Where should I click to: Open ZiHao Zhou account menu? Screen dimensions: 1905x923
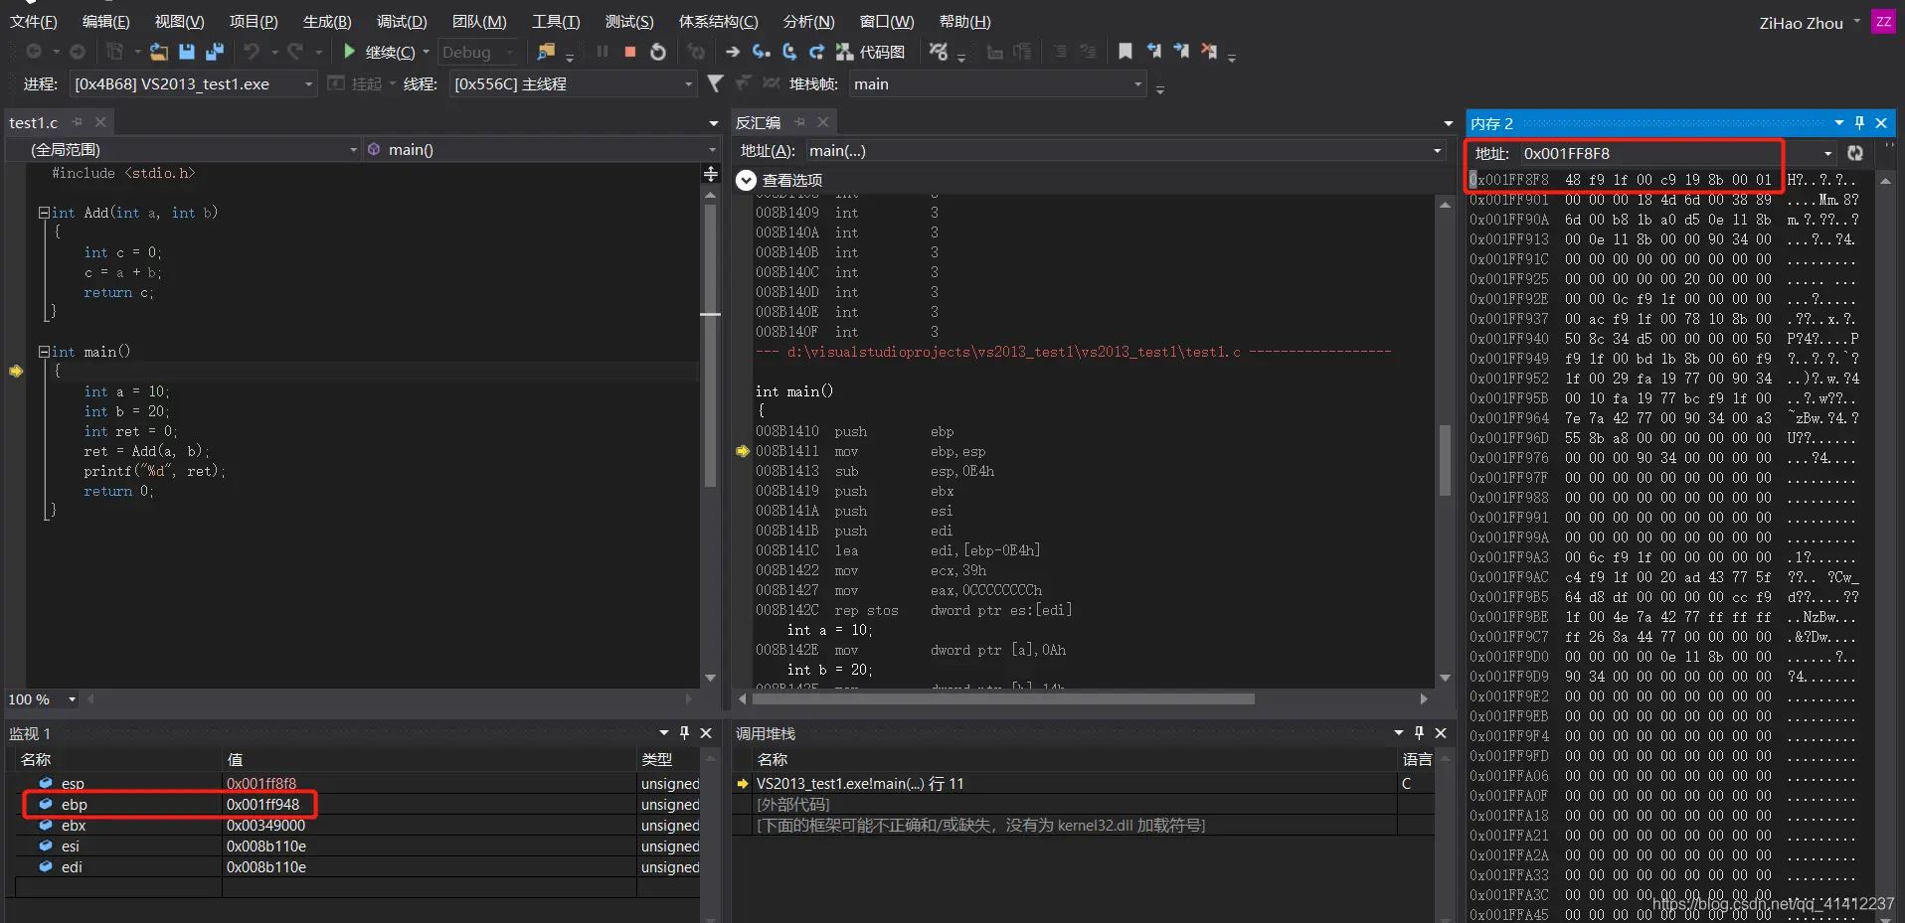1810,22
